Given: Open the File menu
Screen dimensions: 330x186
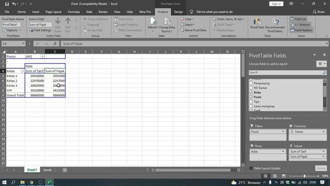Looking at the screenshot, I should pos(7,12).
